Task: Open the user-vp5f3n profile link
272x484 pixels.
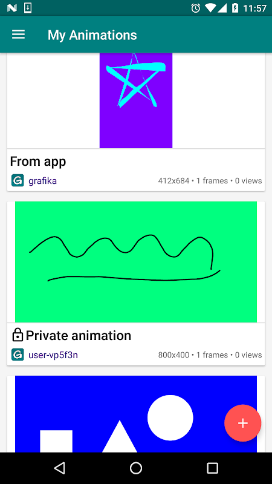Action: tap(53, 355)
